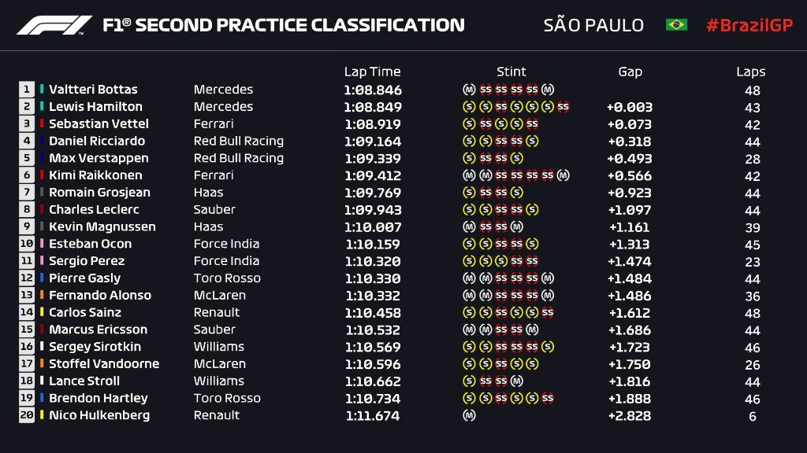Screen dimensions: 807x453
Task: Click Verstappen's first soft tyre icon
Action: pyautogui.click(x=469, y=157)
